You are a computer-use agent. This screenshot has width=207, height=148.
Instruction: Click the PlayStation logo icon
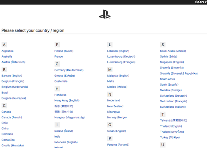pos(105,14)
